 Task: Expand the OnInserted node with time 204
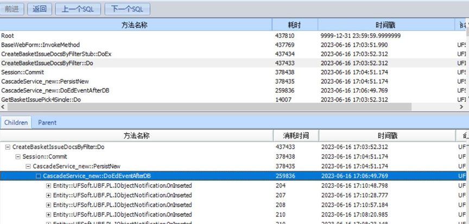pos(49,186)
